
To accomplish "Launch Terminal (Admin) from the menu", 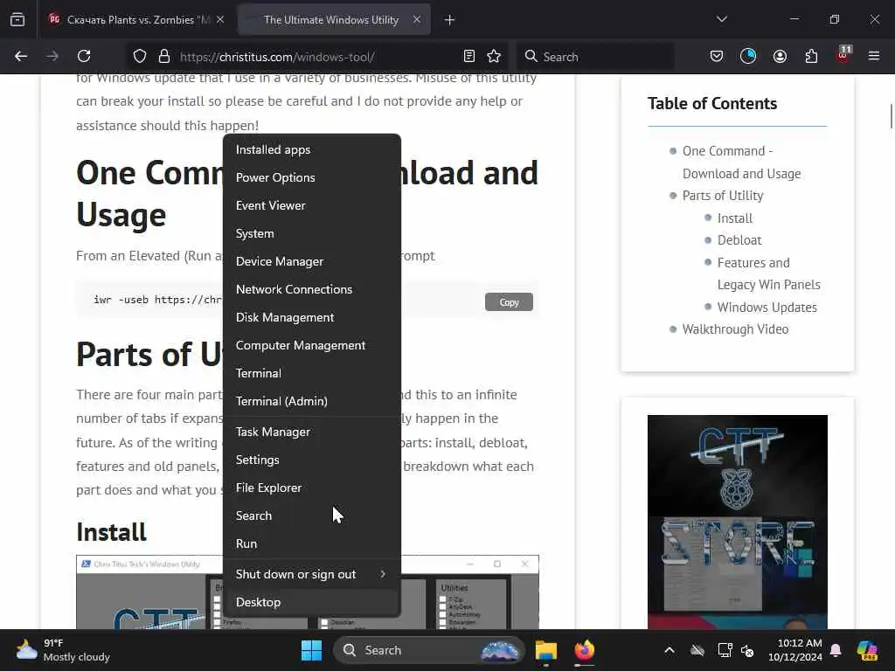I will coord(312,401).
